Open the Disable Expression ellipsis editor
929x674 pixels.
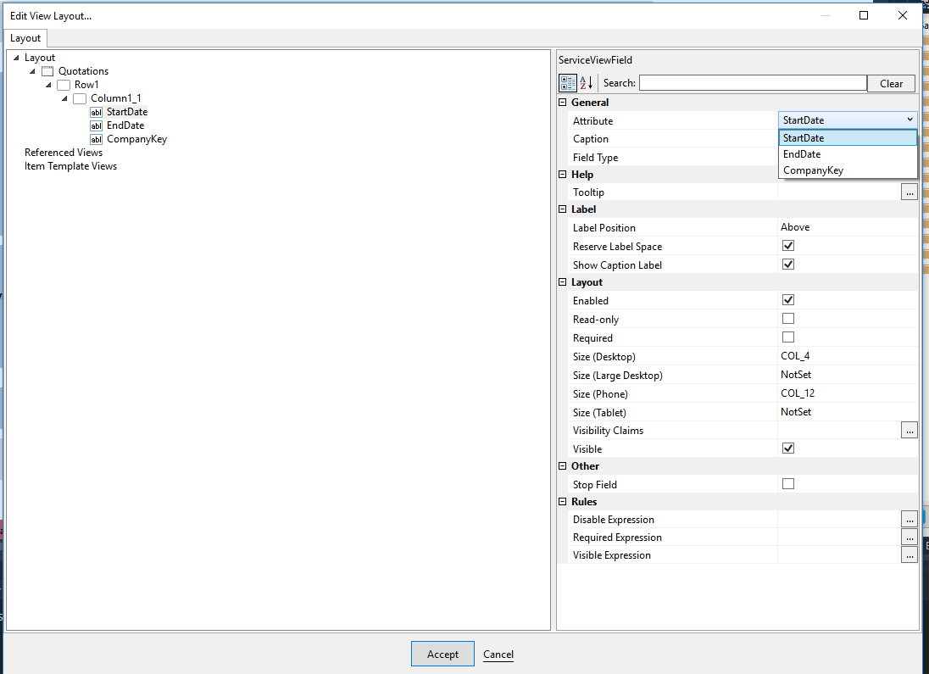(909, 520)
